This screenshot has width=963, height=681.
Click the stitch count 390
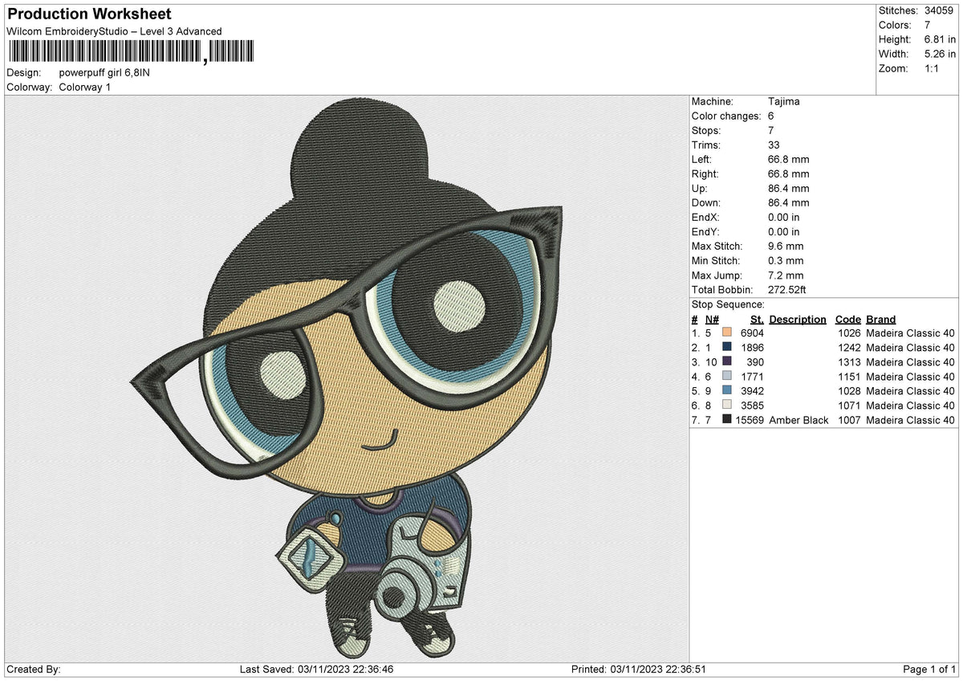755,362
